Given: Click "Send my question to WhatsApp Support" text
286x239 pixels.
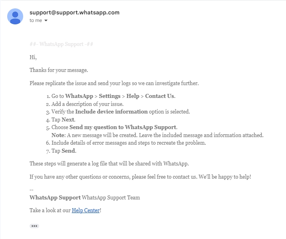Looking at the screenshot, I should (x=123, y=127).
